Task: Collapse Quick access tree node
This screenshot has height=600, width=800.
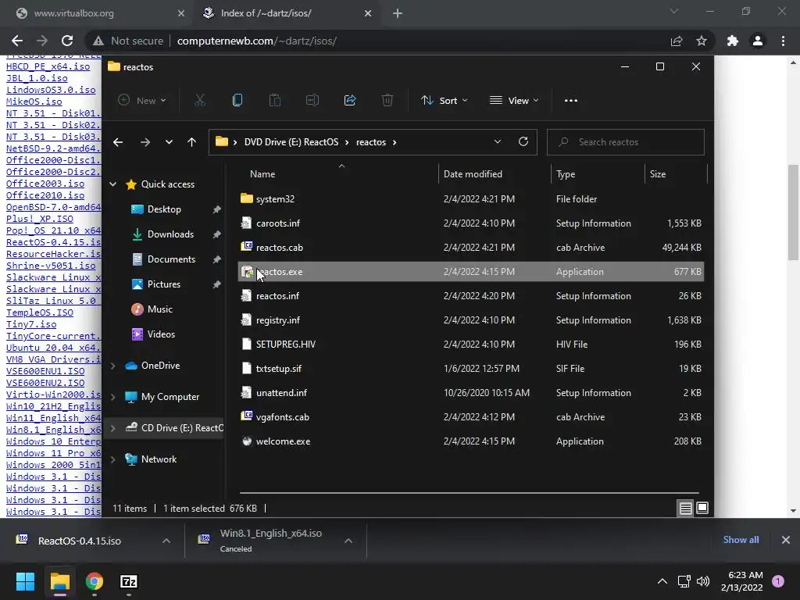Action: tap(112, 184)
